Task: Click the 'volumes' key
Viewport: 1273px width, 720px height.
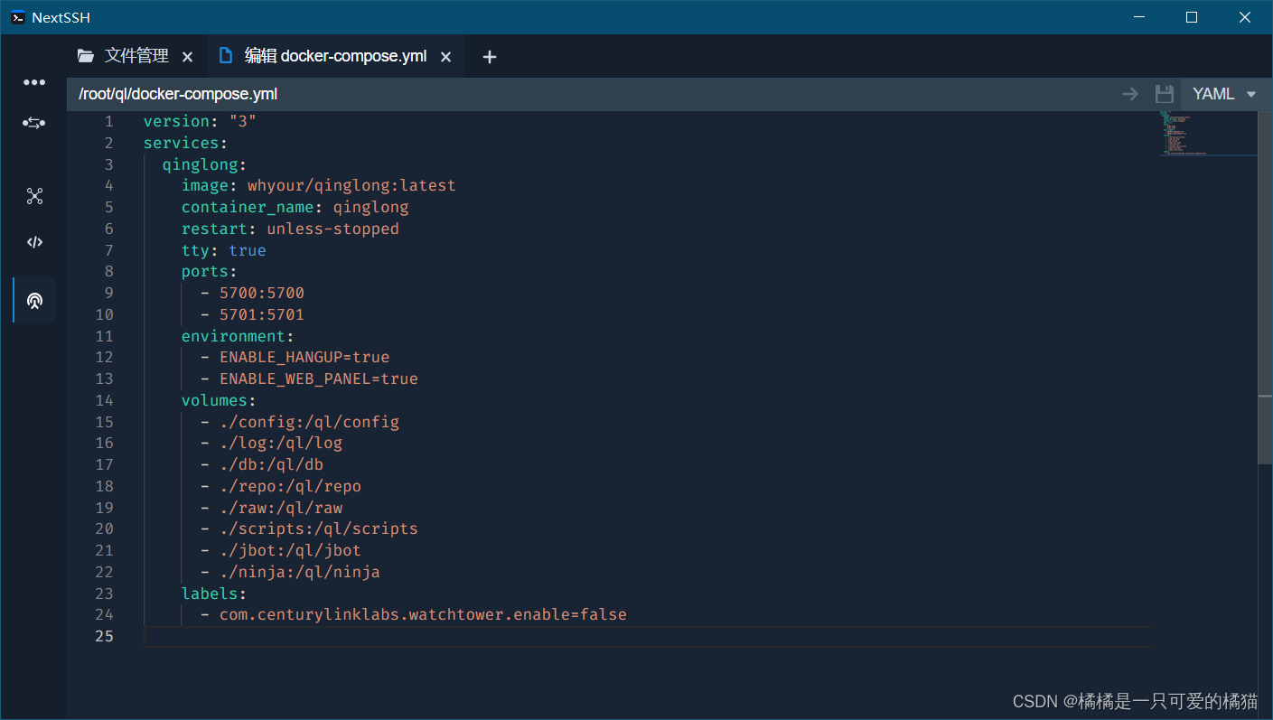Action: click(214, 400)
